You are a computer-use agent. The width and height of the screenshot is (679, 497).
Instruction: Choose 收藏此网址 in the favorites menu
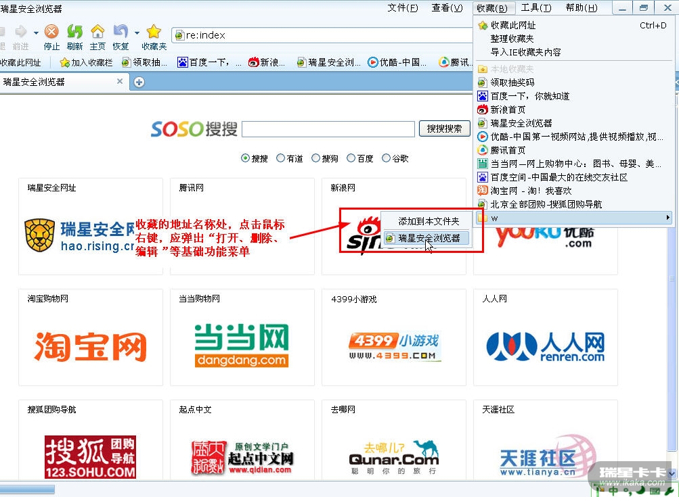(x=574, y=26)
